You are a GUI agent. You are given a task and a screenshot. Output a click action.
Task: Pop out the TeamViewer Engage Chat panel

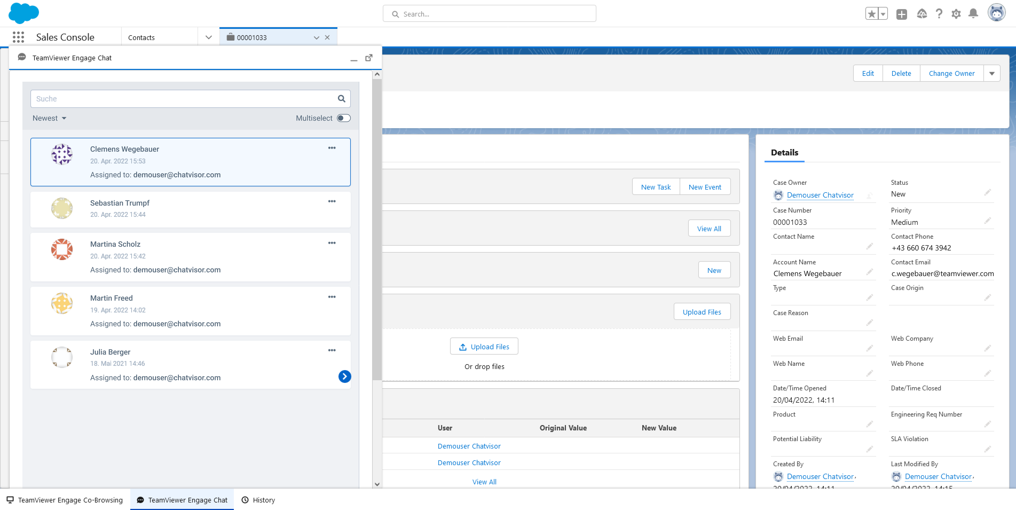pyautogui.click(x=369, y=58)
